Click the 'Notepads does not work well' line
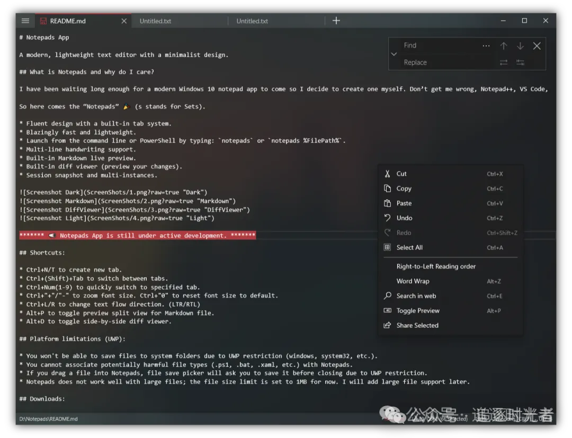Viewport: 572px width, 438px height. [244, 382]
